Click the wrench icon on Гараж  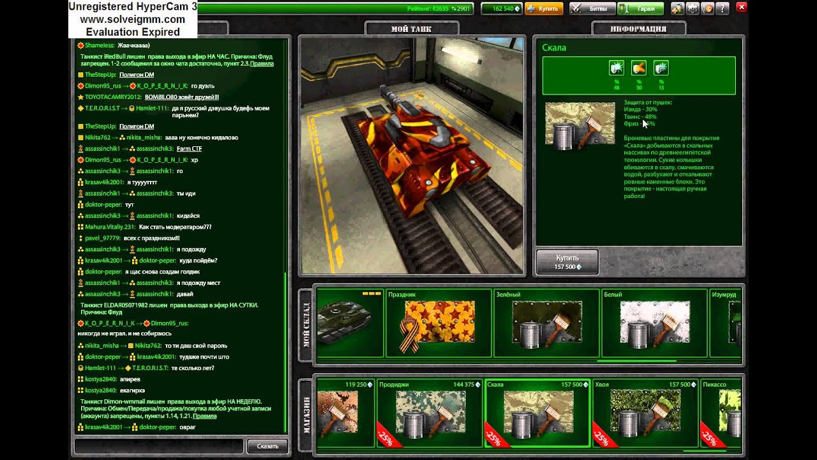(x=625, y=9)
